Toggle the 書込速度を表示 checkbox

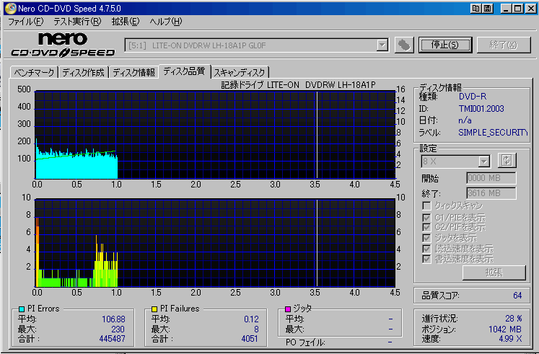[x=426, y=259]
